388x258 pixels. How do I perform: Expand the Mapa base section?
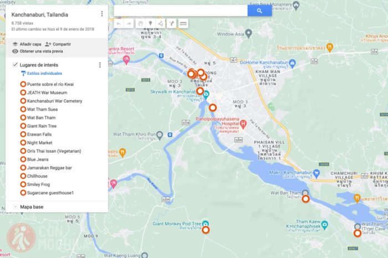(x=15, y=207)
